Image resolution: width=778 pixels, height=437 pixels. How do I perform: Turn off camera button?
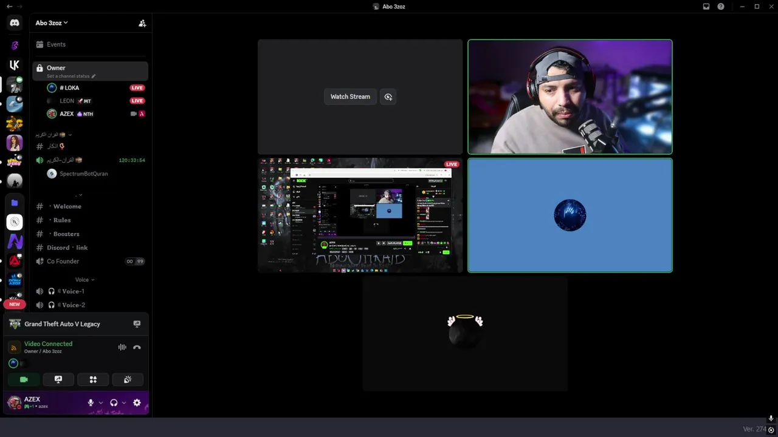[x=24, y=379]
